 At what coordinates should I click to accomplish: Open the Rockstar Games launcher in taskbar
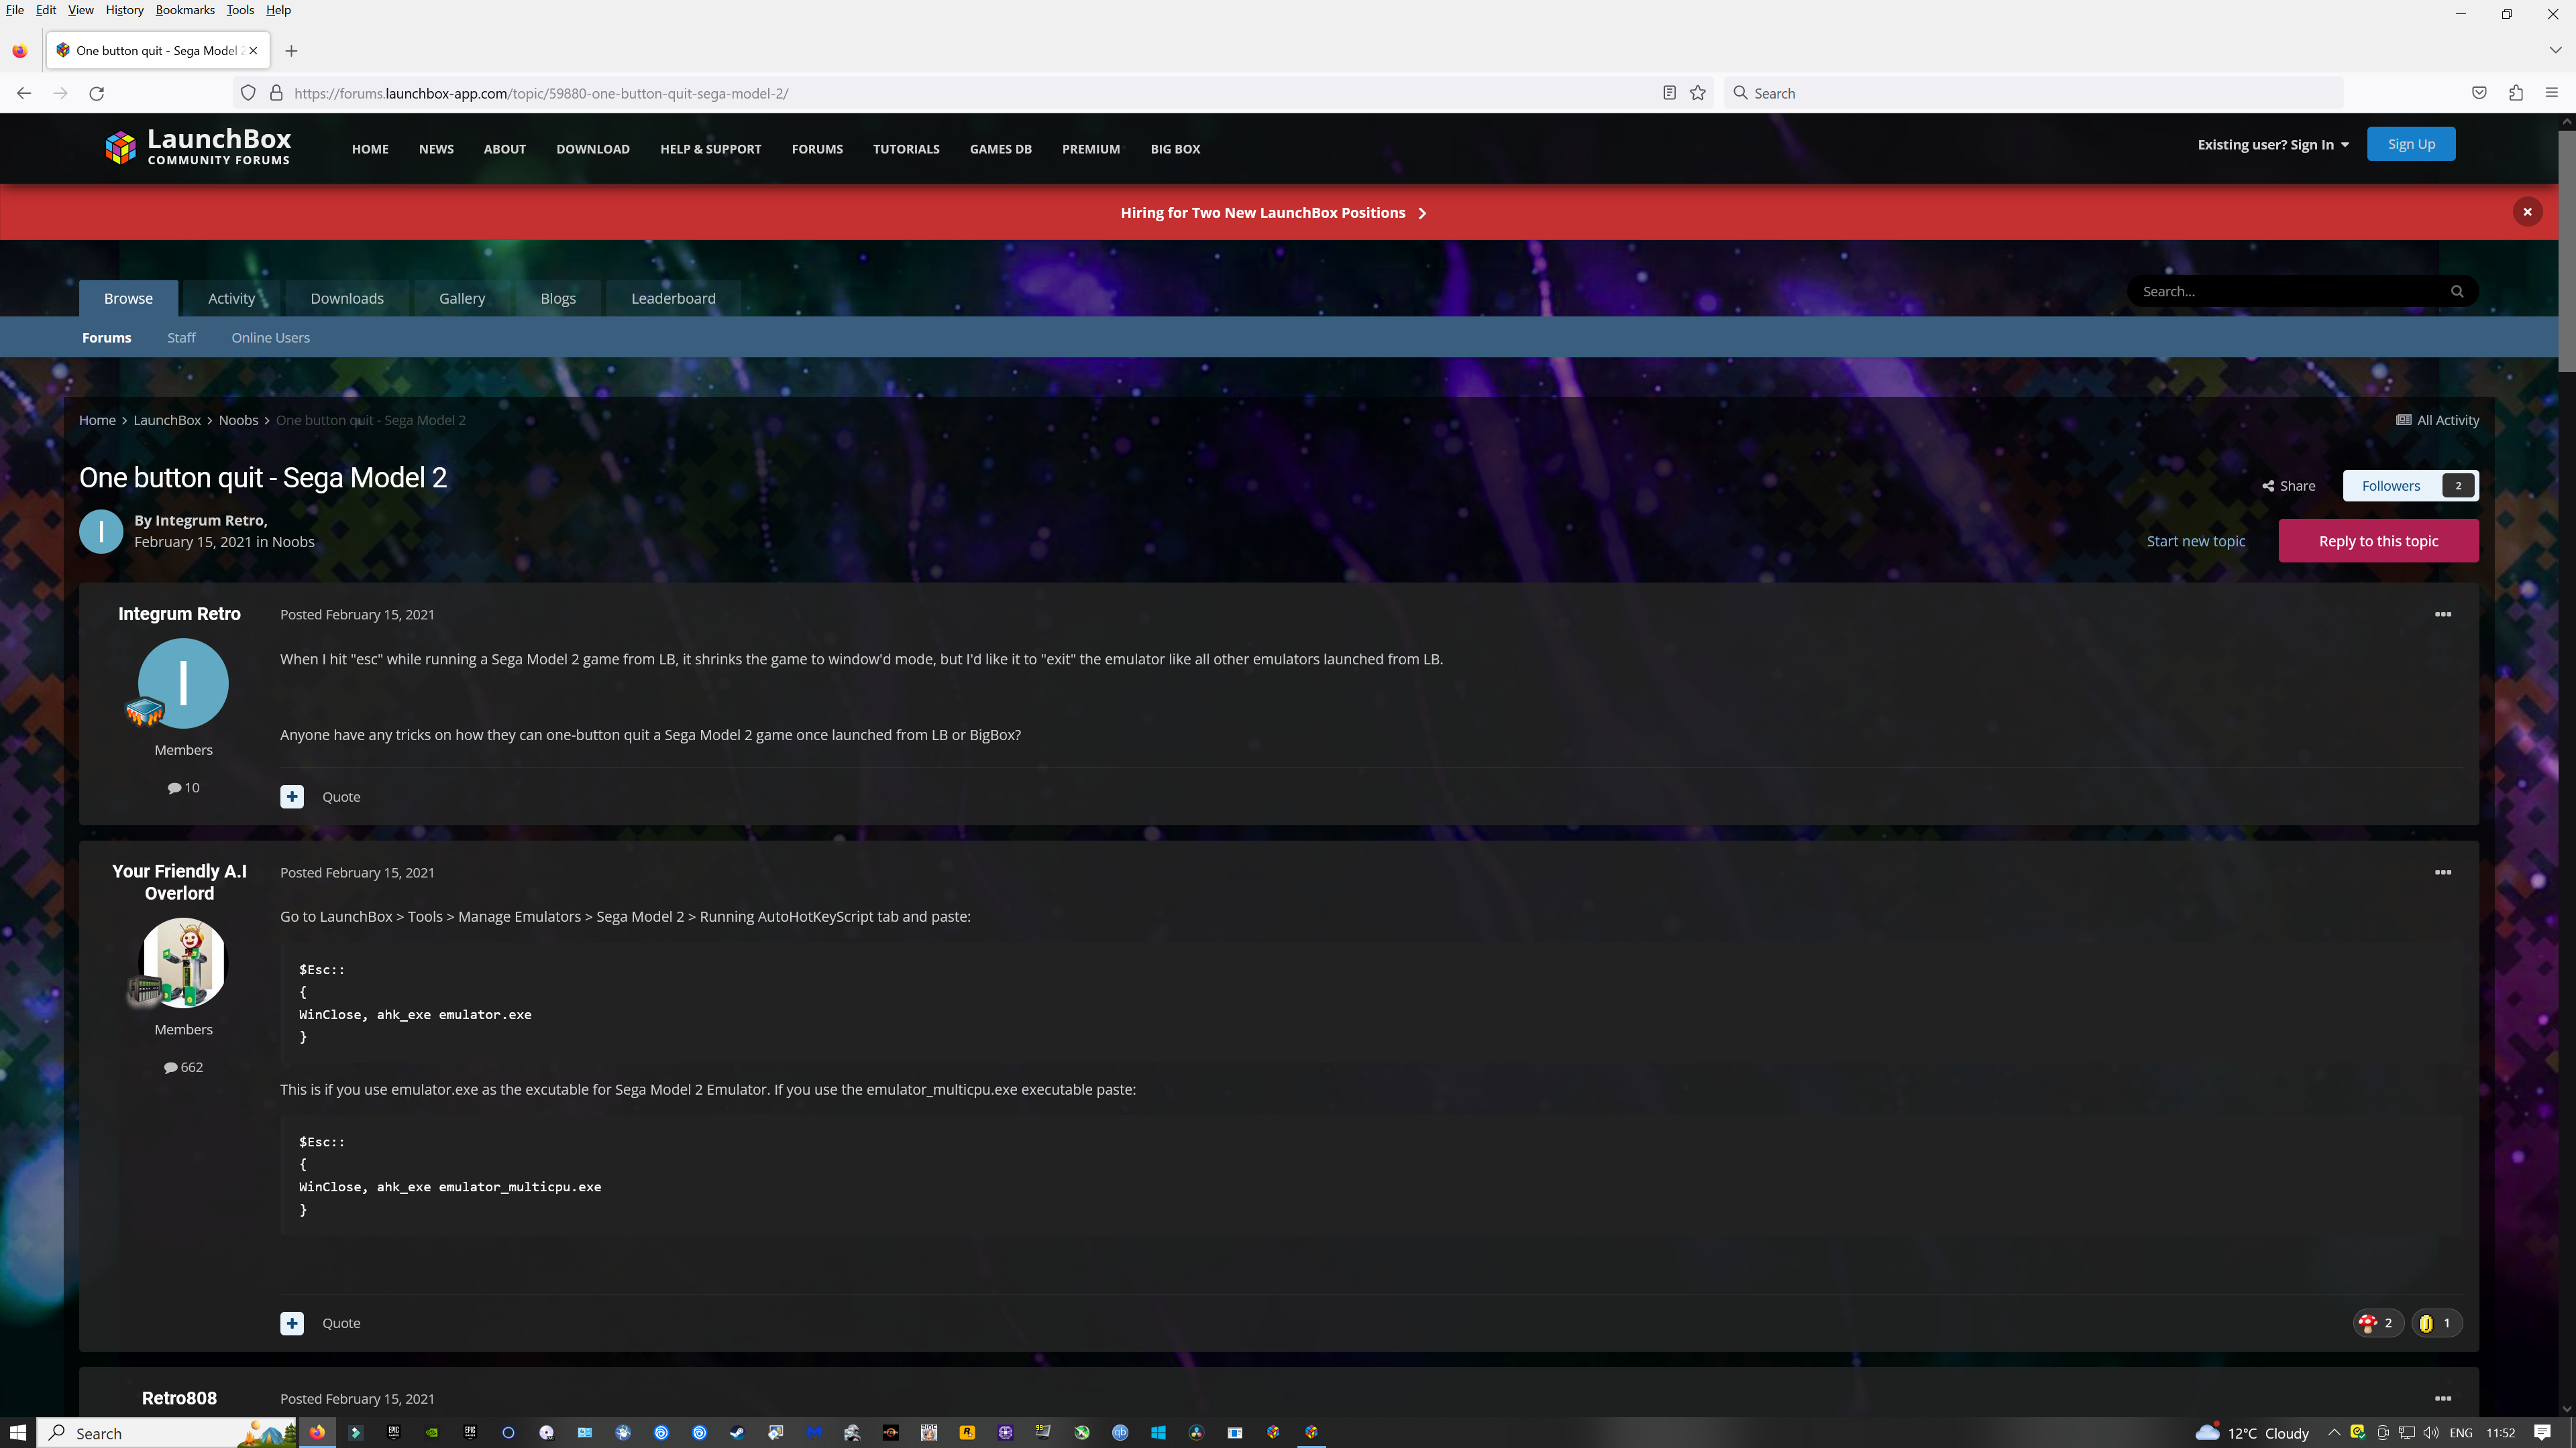pyautogui.click(x=967, y=1433)
